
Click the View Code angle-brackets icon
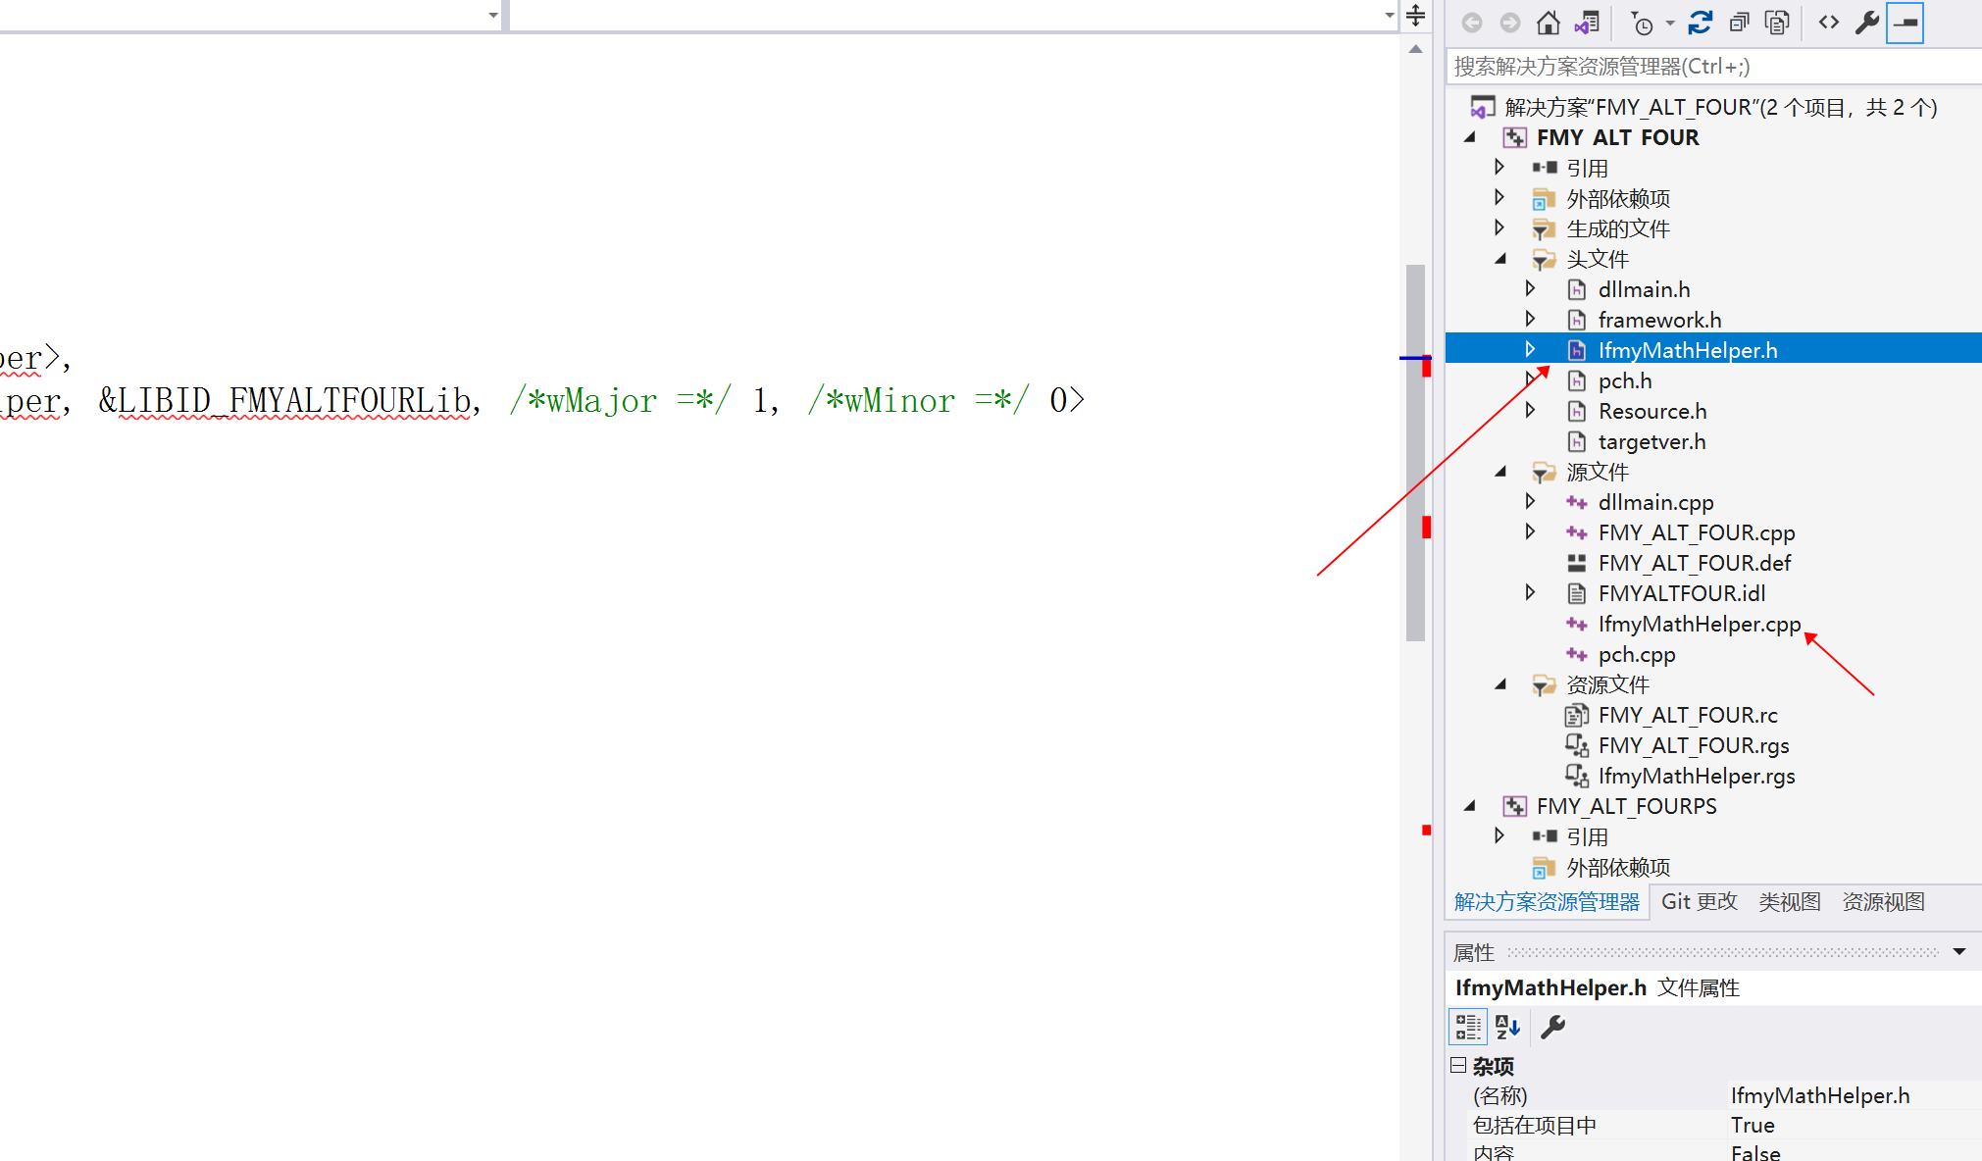(x=1829, y=23)
